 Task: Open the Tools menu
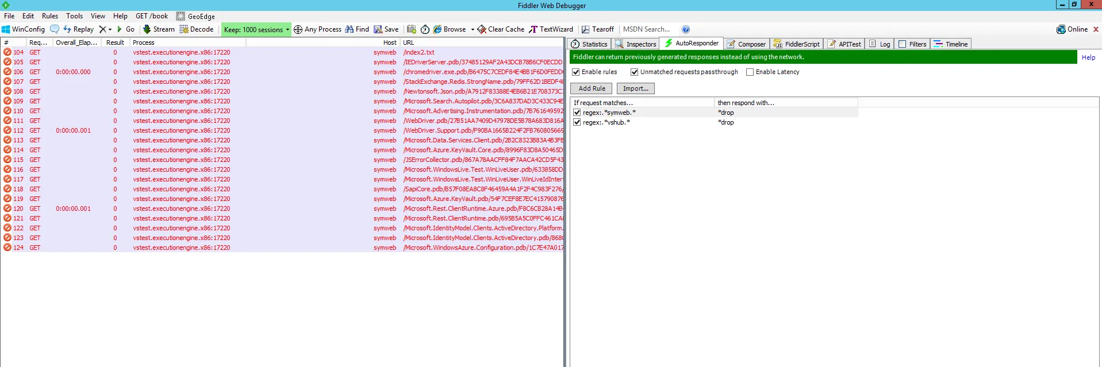click(74, 16)
